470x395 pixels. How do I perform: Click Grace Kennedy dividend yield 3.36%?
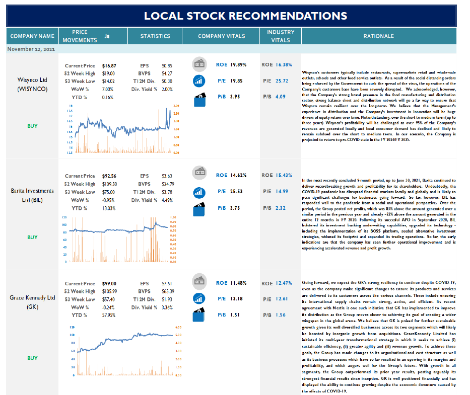(167, 307)
